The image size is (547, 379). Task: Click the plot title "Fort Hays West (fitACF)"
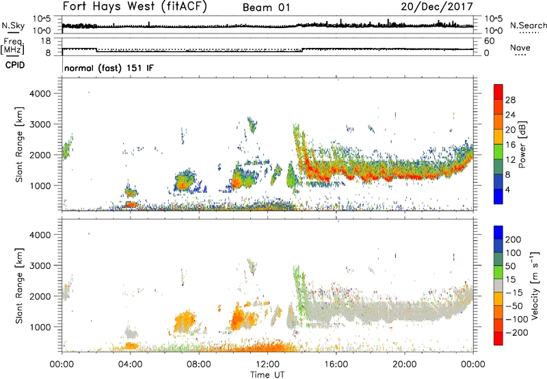135,7
